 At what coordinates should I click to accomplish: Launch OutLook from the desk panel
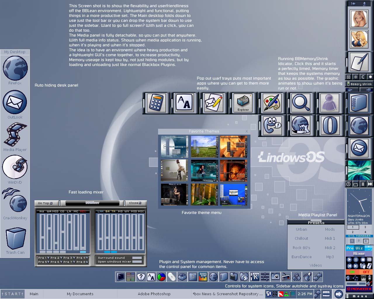point(15,102)
